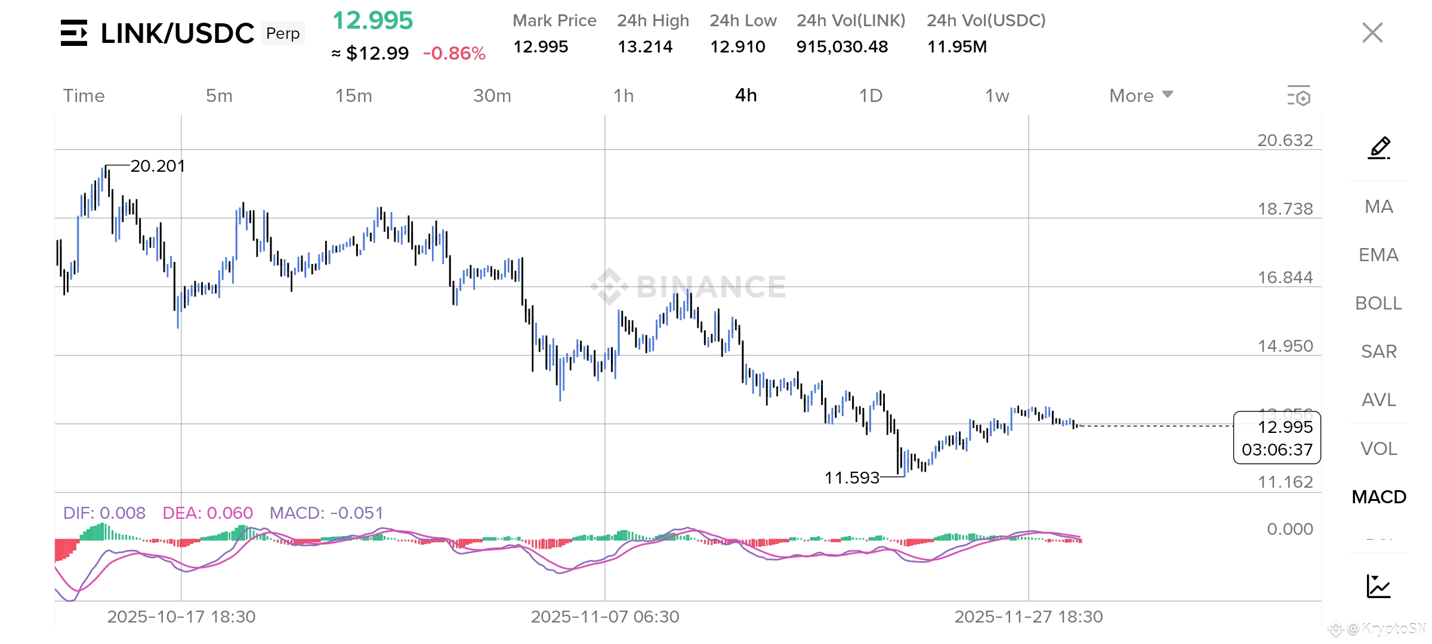
Task: Open the trading pair list menu icon
Action: tap(74, 33)
